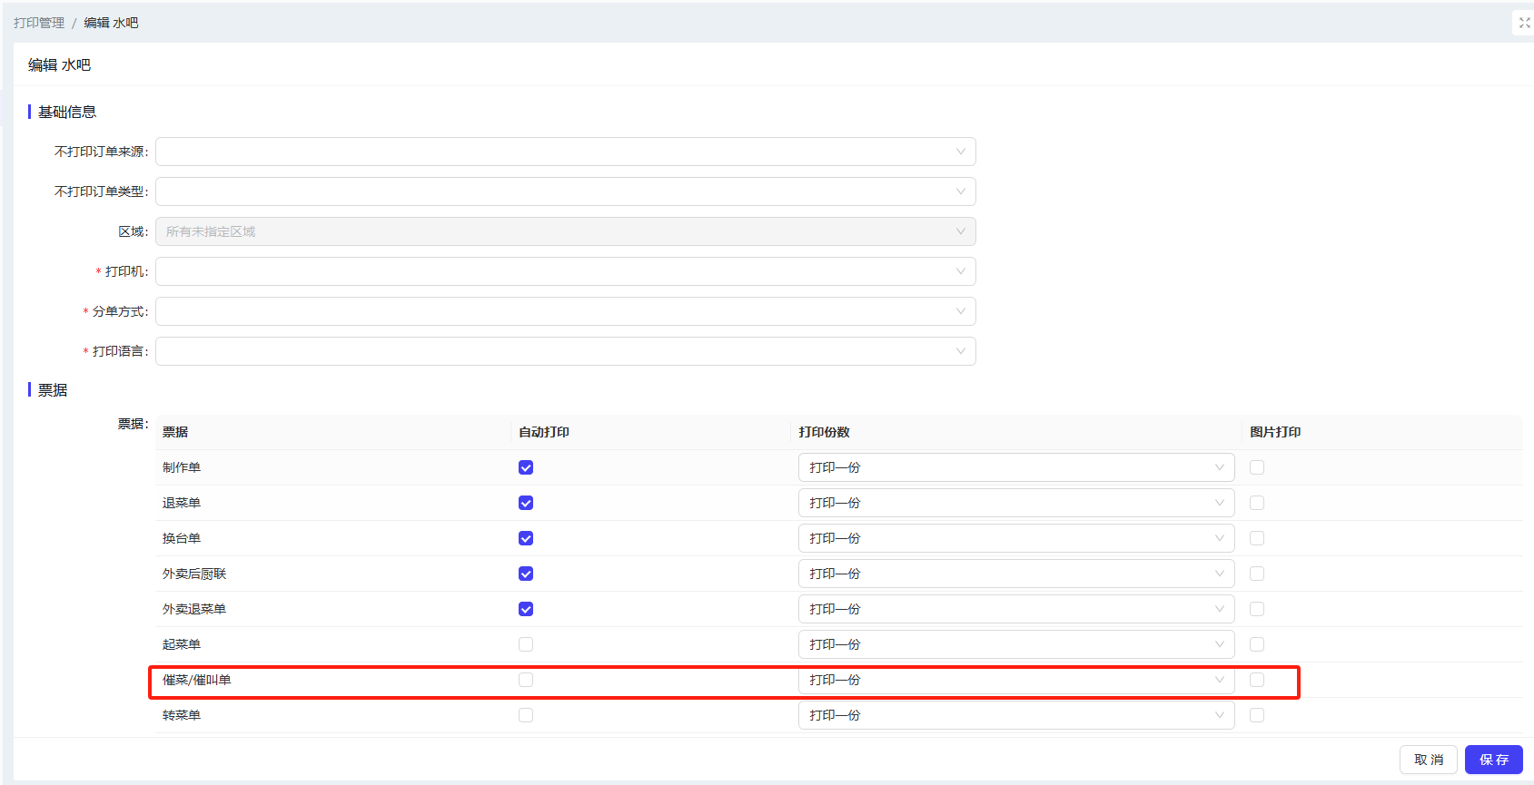1534x785 pixels.
Task: Click the 退菜单 row label
Action: 182,503
